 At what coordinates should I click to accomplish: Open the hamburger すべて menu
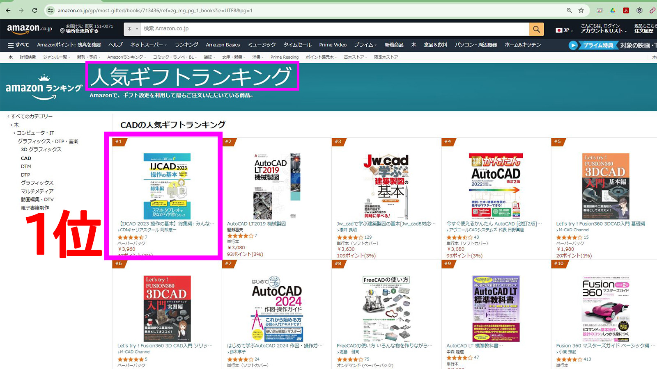tap(18, 45)
